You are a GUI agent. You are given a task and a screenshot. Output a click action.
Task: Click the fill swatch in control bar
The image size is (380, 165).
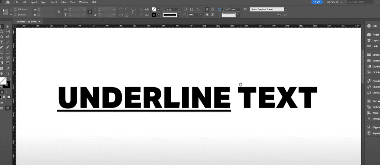click(154, 9)
